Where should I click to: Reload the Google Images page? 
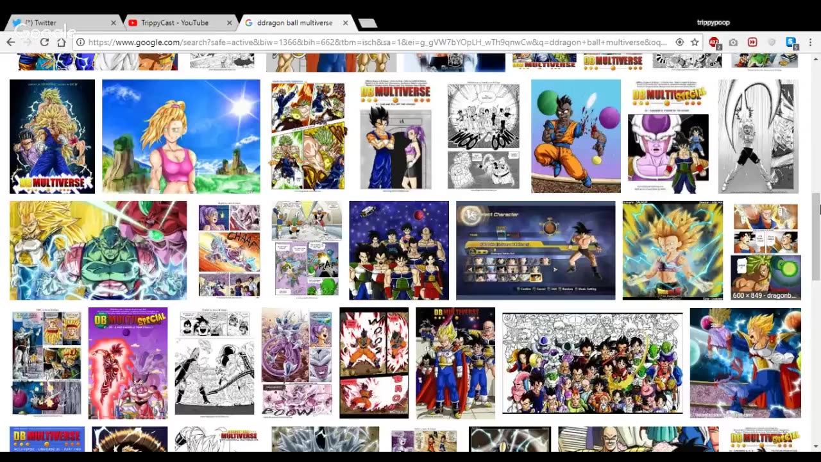[44, 42]
